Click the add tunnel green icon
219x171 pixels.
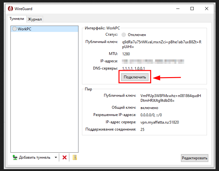(15, 157)
